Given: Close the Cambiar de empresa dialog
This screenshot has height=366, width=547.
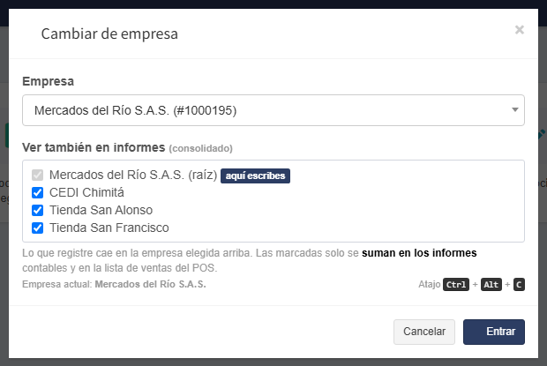Looking at the screenshot, I should coord(520,30).
